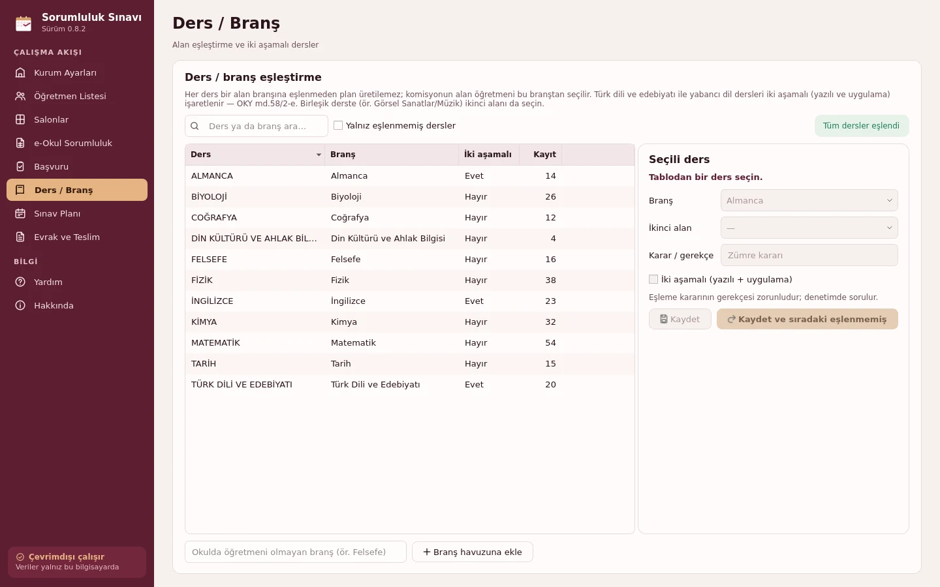Select the MATEMATİK course row

pyautogui.click(x=410, y=342)
